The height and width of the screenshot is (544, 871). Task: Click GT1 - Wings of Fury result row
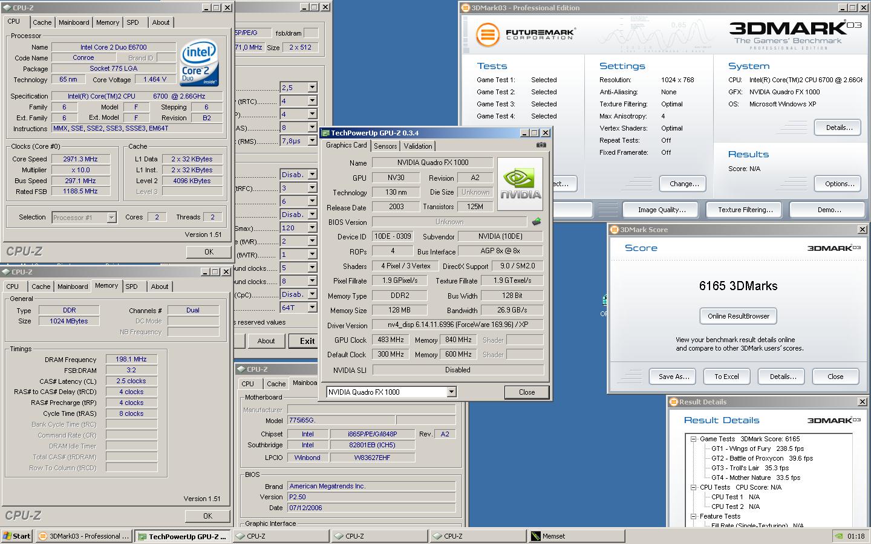(757, 448)
